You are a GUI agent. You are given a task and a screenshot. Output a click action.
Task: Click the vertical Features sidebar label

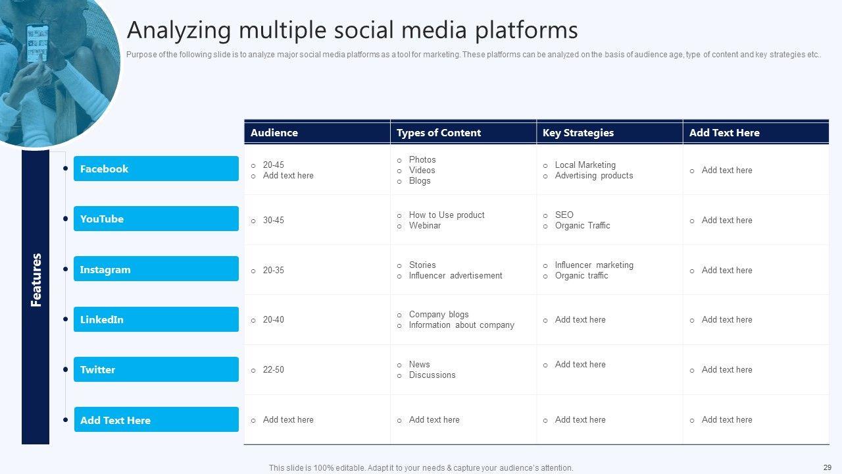point(36,280)
